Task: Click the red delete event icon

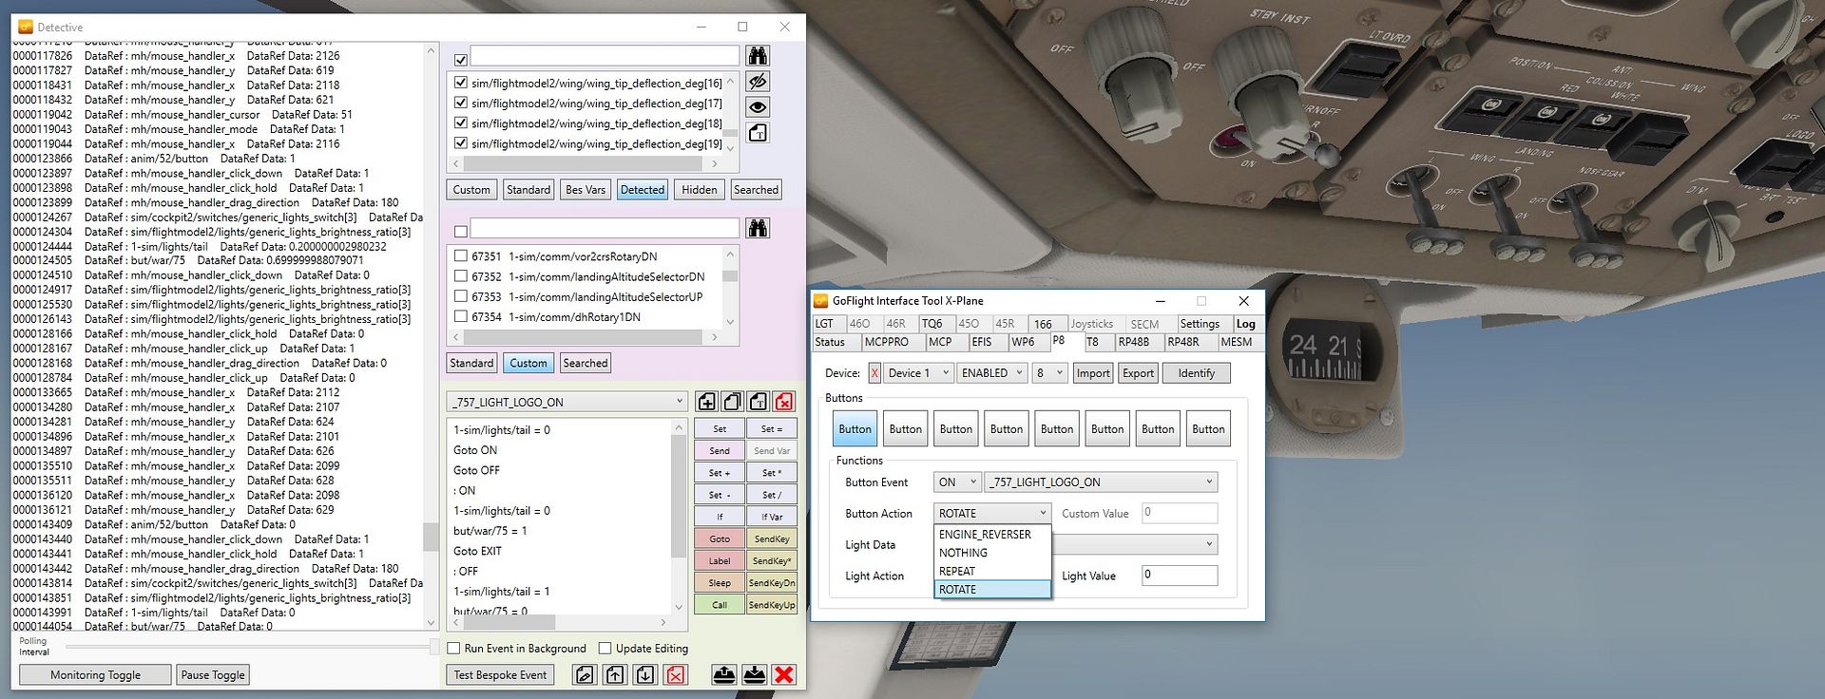Action: click(783, 402)
